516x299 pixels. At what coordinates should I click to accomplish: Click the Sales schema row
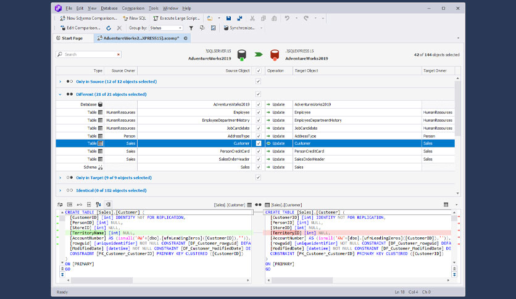[256, 167]
